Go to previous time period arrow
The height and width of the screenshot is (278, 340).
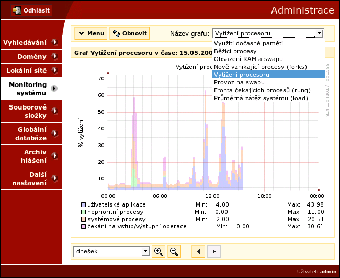198,251
